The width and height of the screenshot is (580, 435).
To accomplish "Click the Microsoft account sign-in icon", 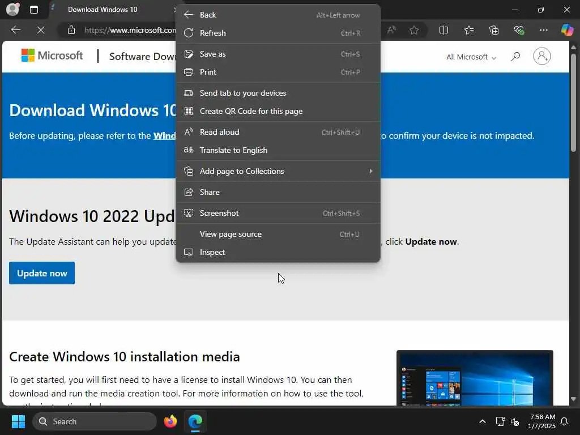I will coord(541,56).
